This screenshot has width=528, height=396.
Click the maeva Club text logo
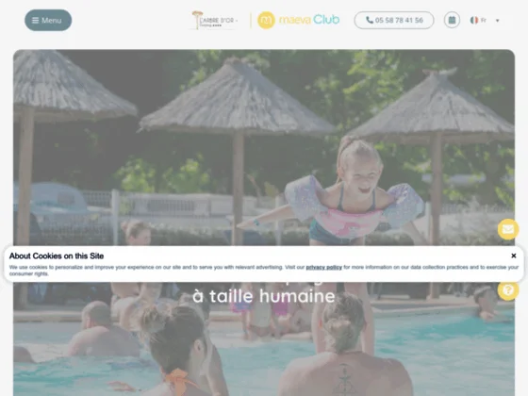309,20
